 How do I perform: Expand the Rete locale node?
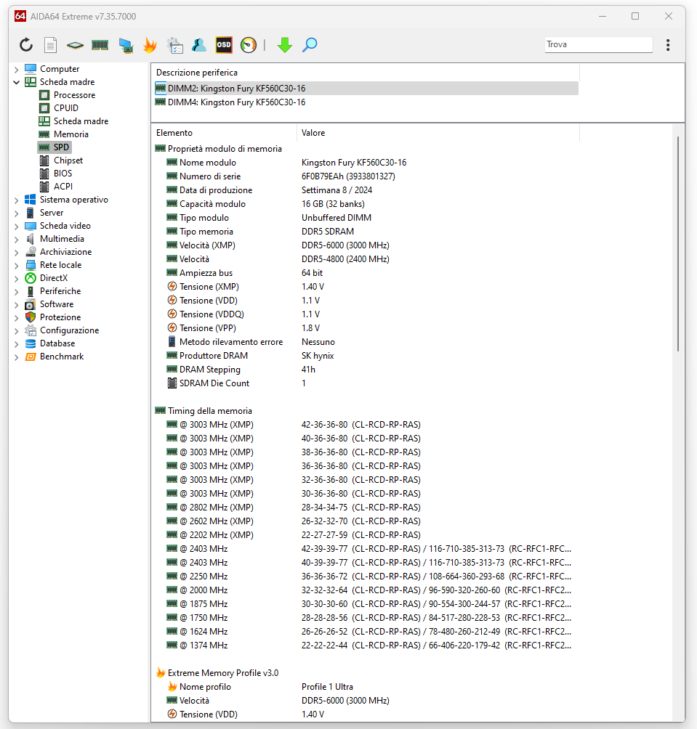tap(16, 265)
